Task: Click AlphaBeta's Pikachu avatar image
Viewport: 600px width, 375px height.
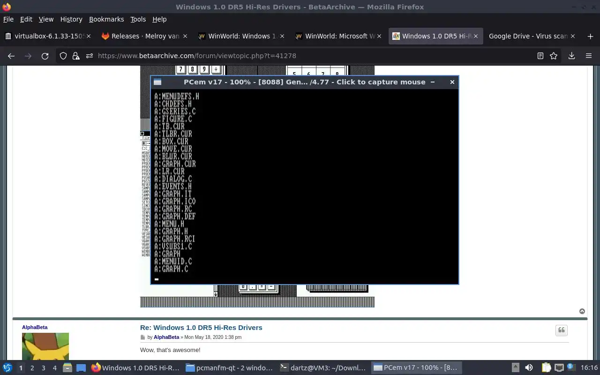Action: (45, 346)
